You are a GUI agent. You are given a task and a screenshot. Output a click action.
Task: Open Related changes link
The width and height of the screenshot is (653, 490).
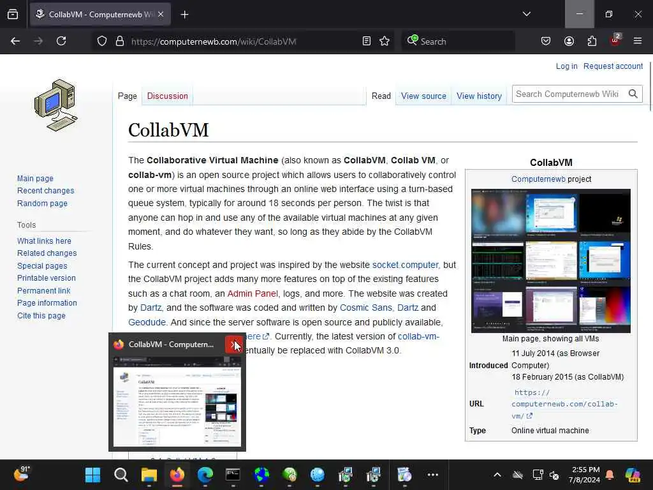47,253
